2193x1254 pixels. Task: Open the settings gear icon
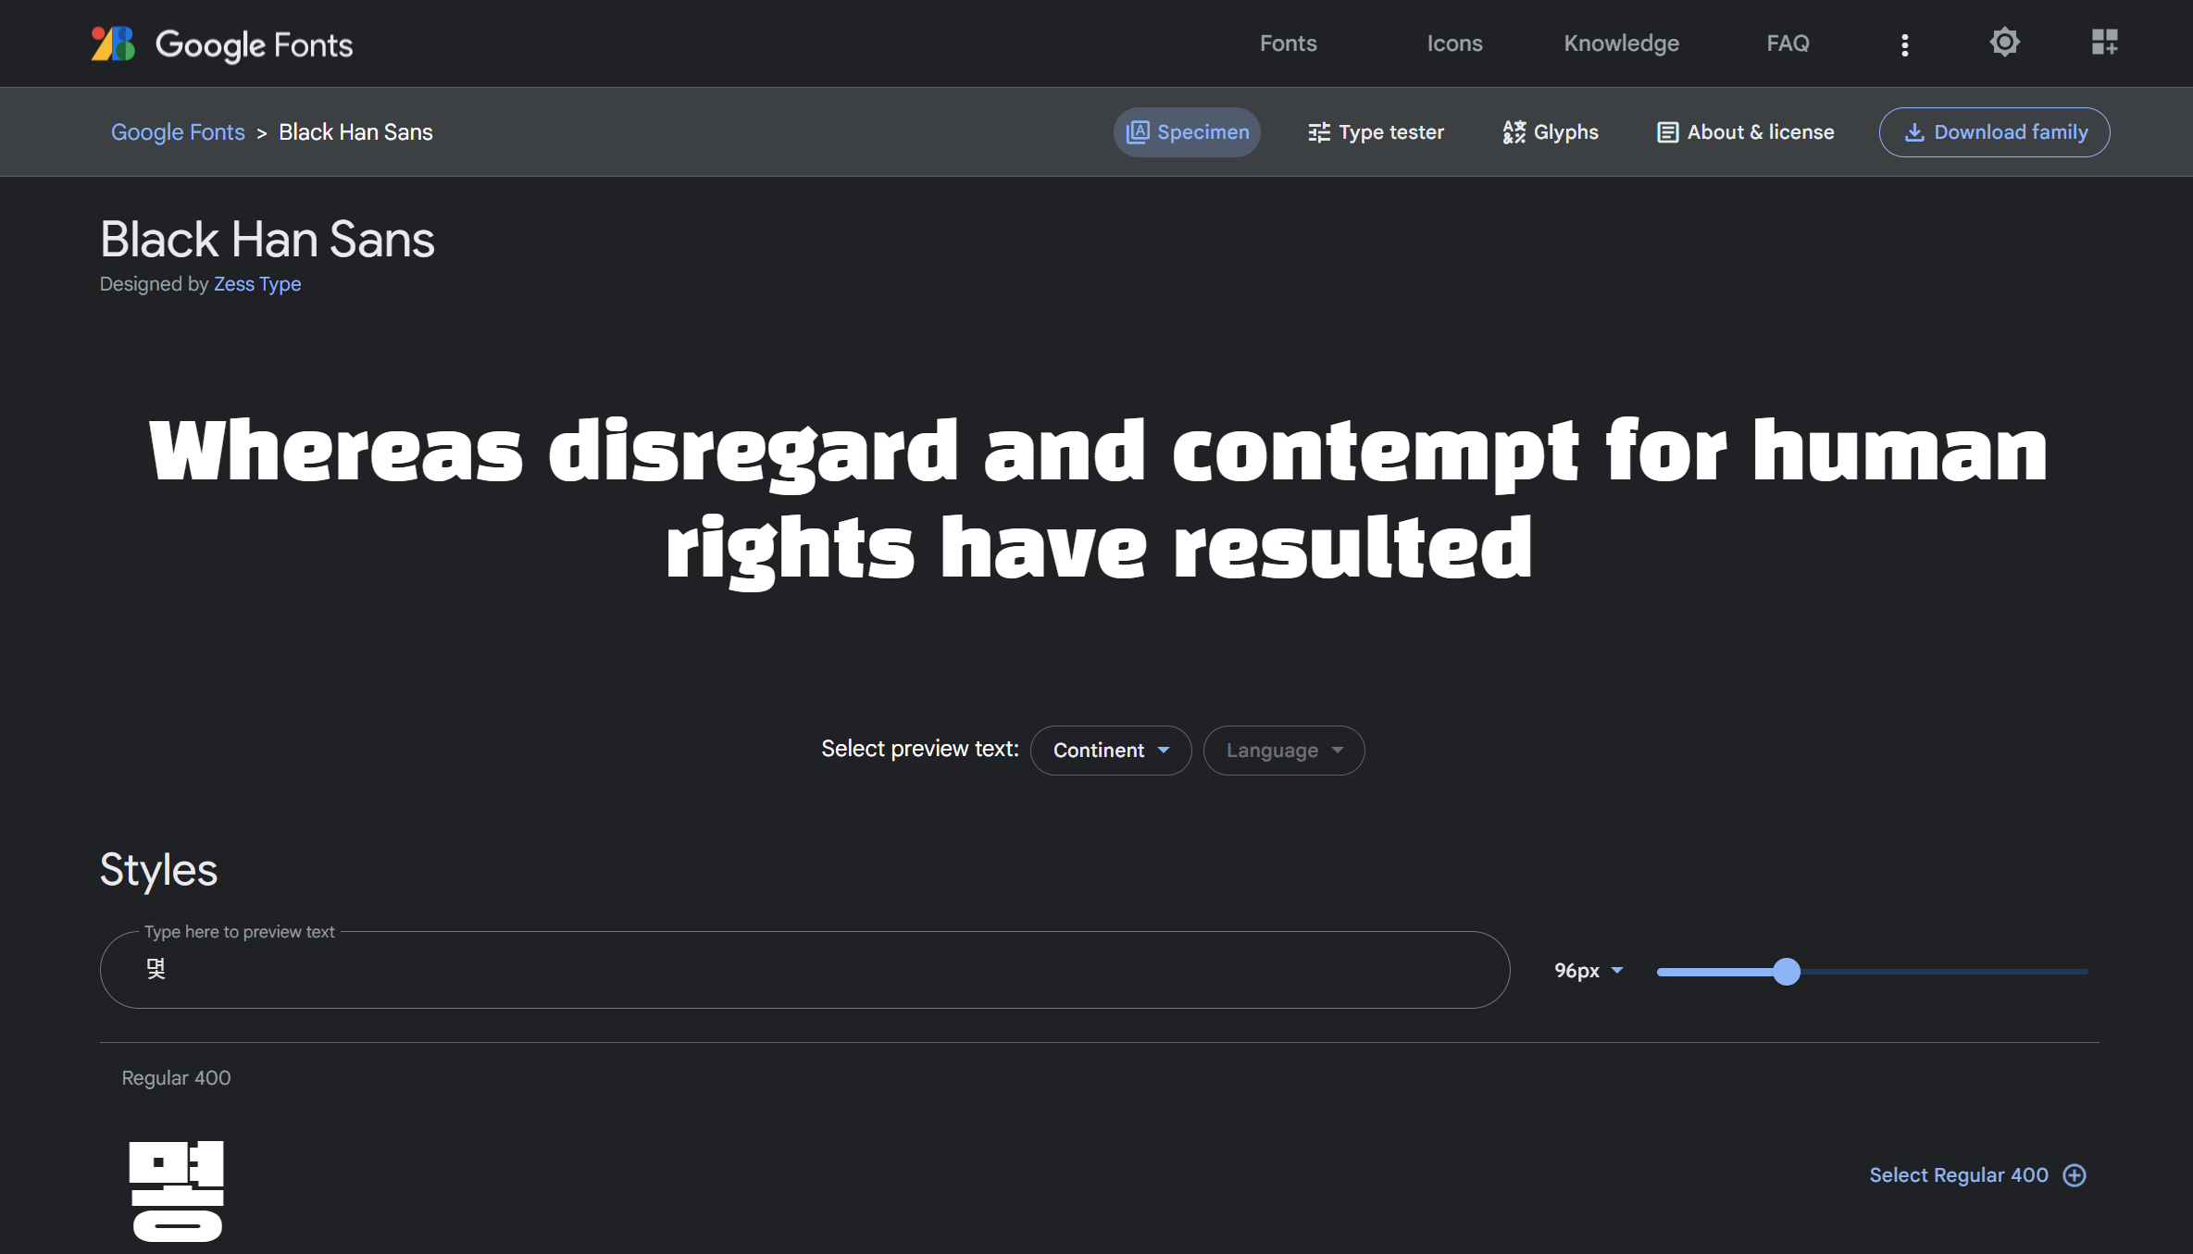tap(2003, 43)
